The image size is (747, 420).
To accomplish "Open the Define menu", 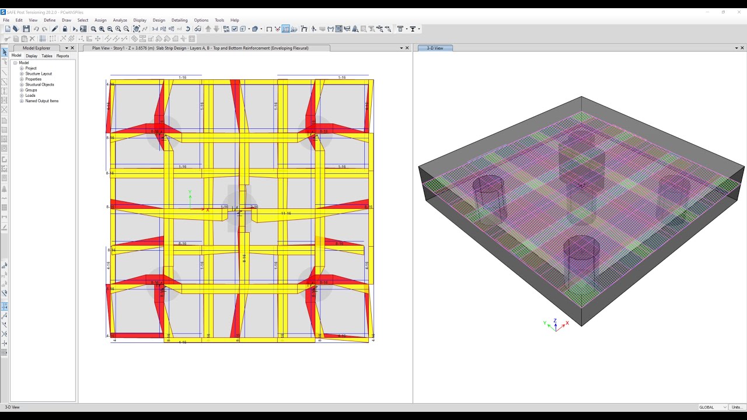I will point(50,20).
